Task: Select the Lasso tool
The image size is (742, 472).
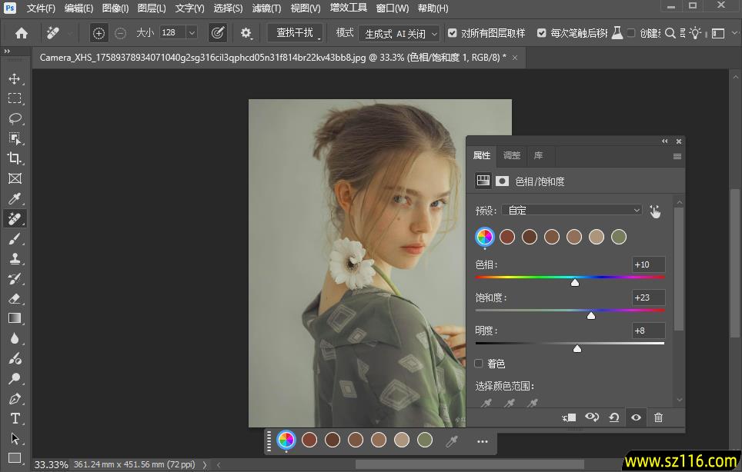Action: point(14,118)
